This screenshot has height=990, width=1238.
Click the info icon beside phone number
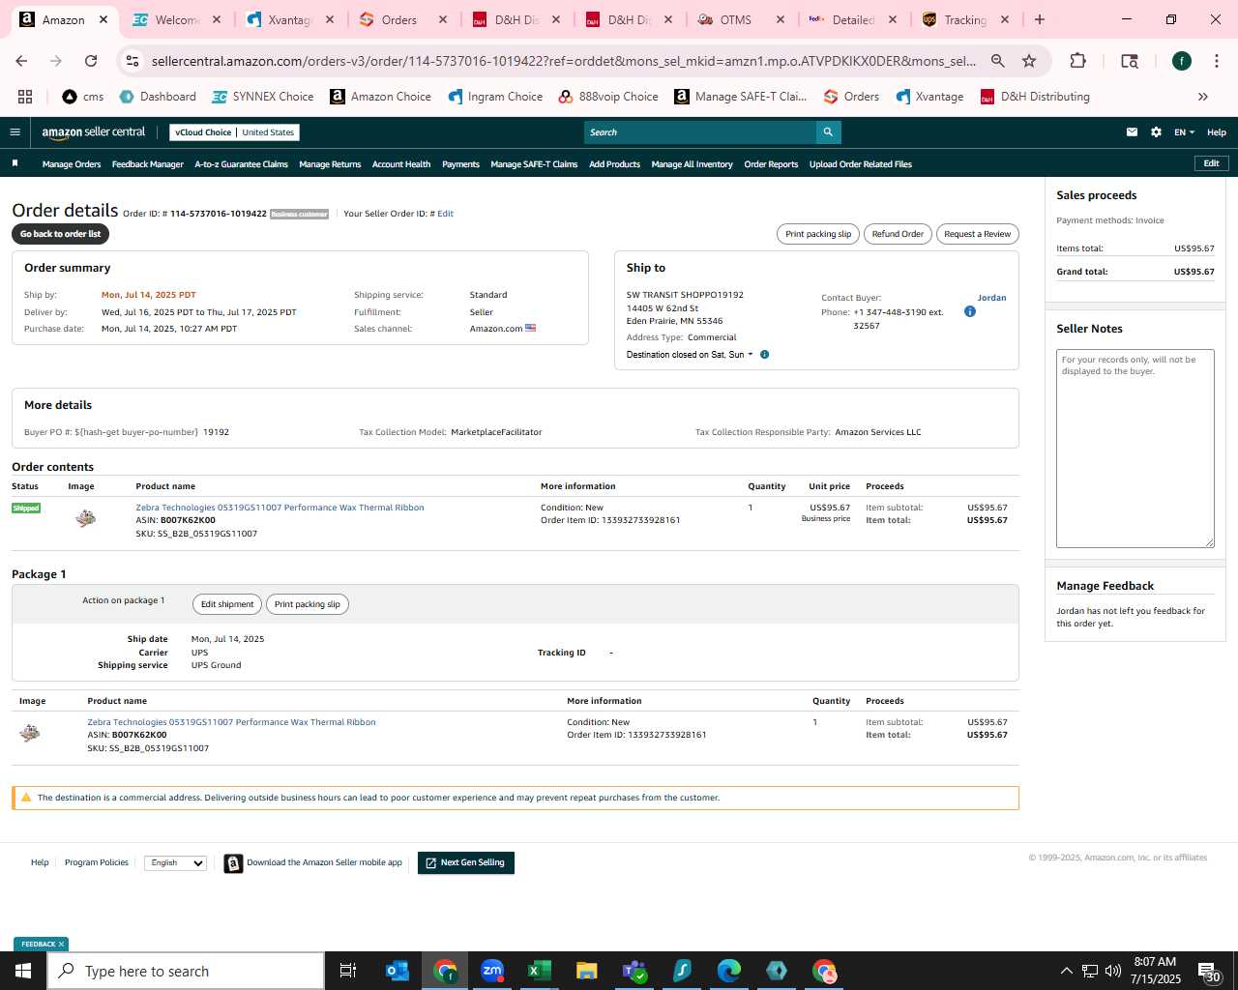click(970, 311)
